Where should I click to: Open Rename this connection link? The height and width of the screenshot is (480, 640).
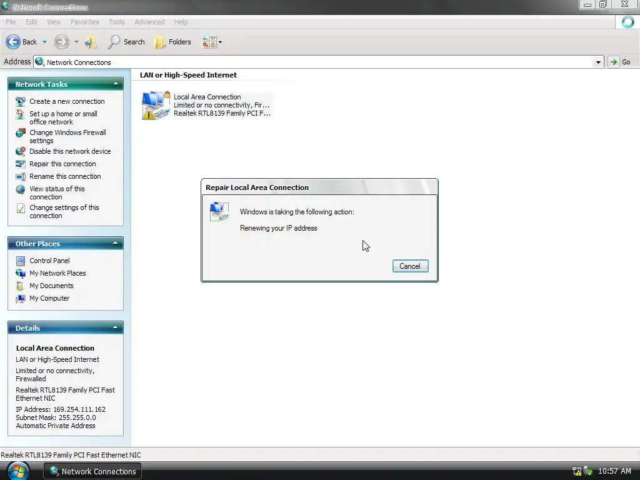point(65,176)
